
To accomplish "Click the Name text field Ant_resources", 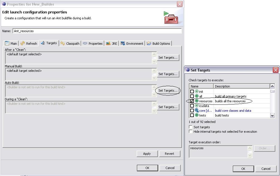I will click(97, 31).
